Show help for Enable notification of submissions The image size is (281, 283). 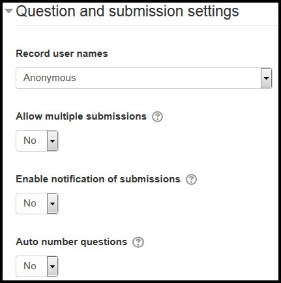tap(191, 179)
